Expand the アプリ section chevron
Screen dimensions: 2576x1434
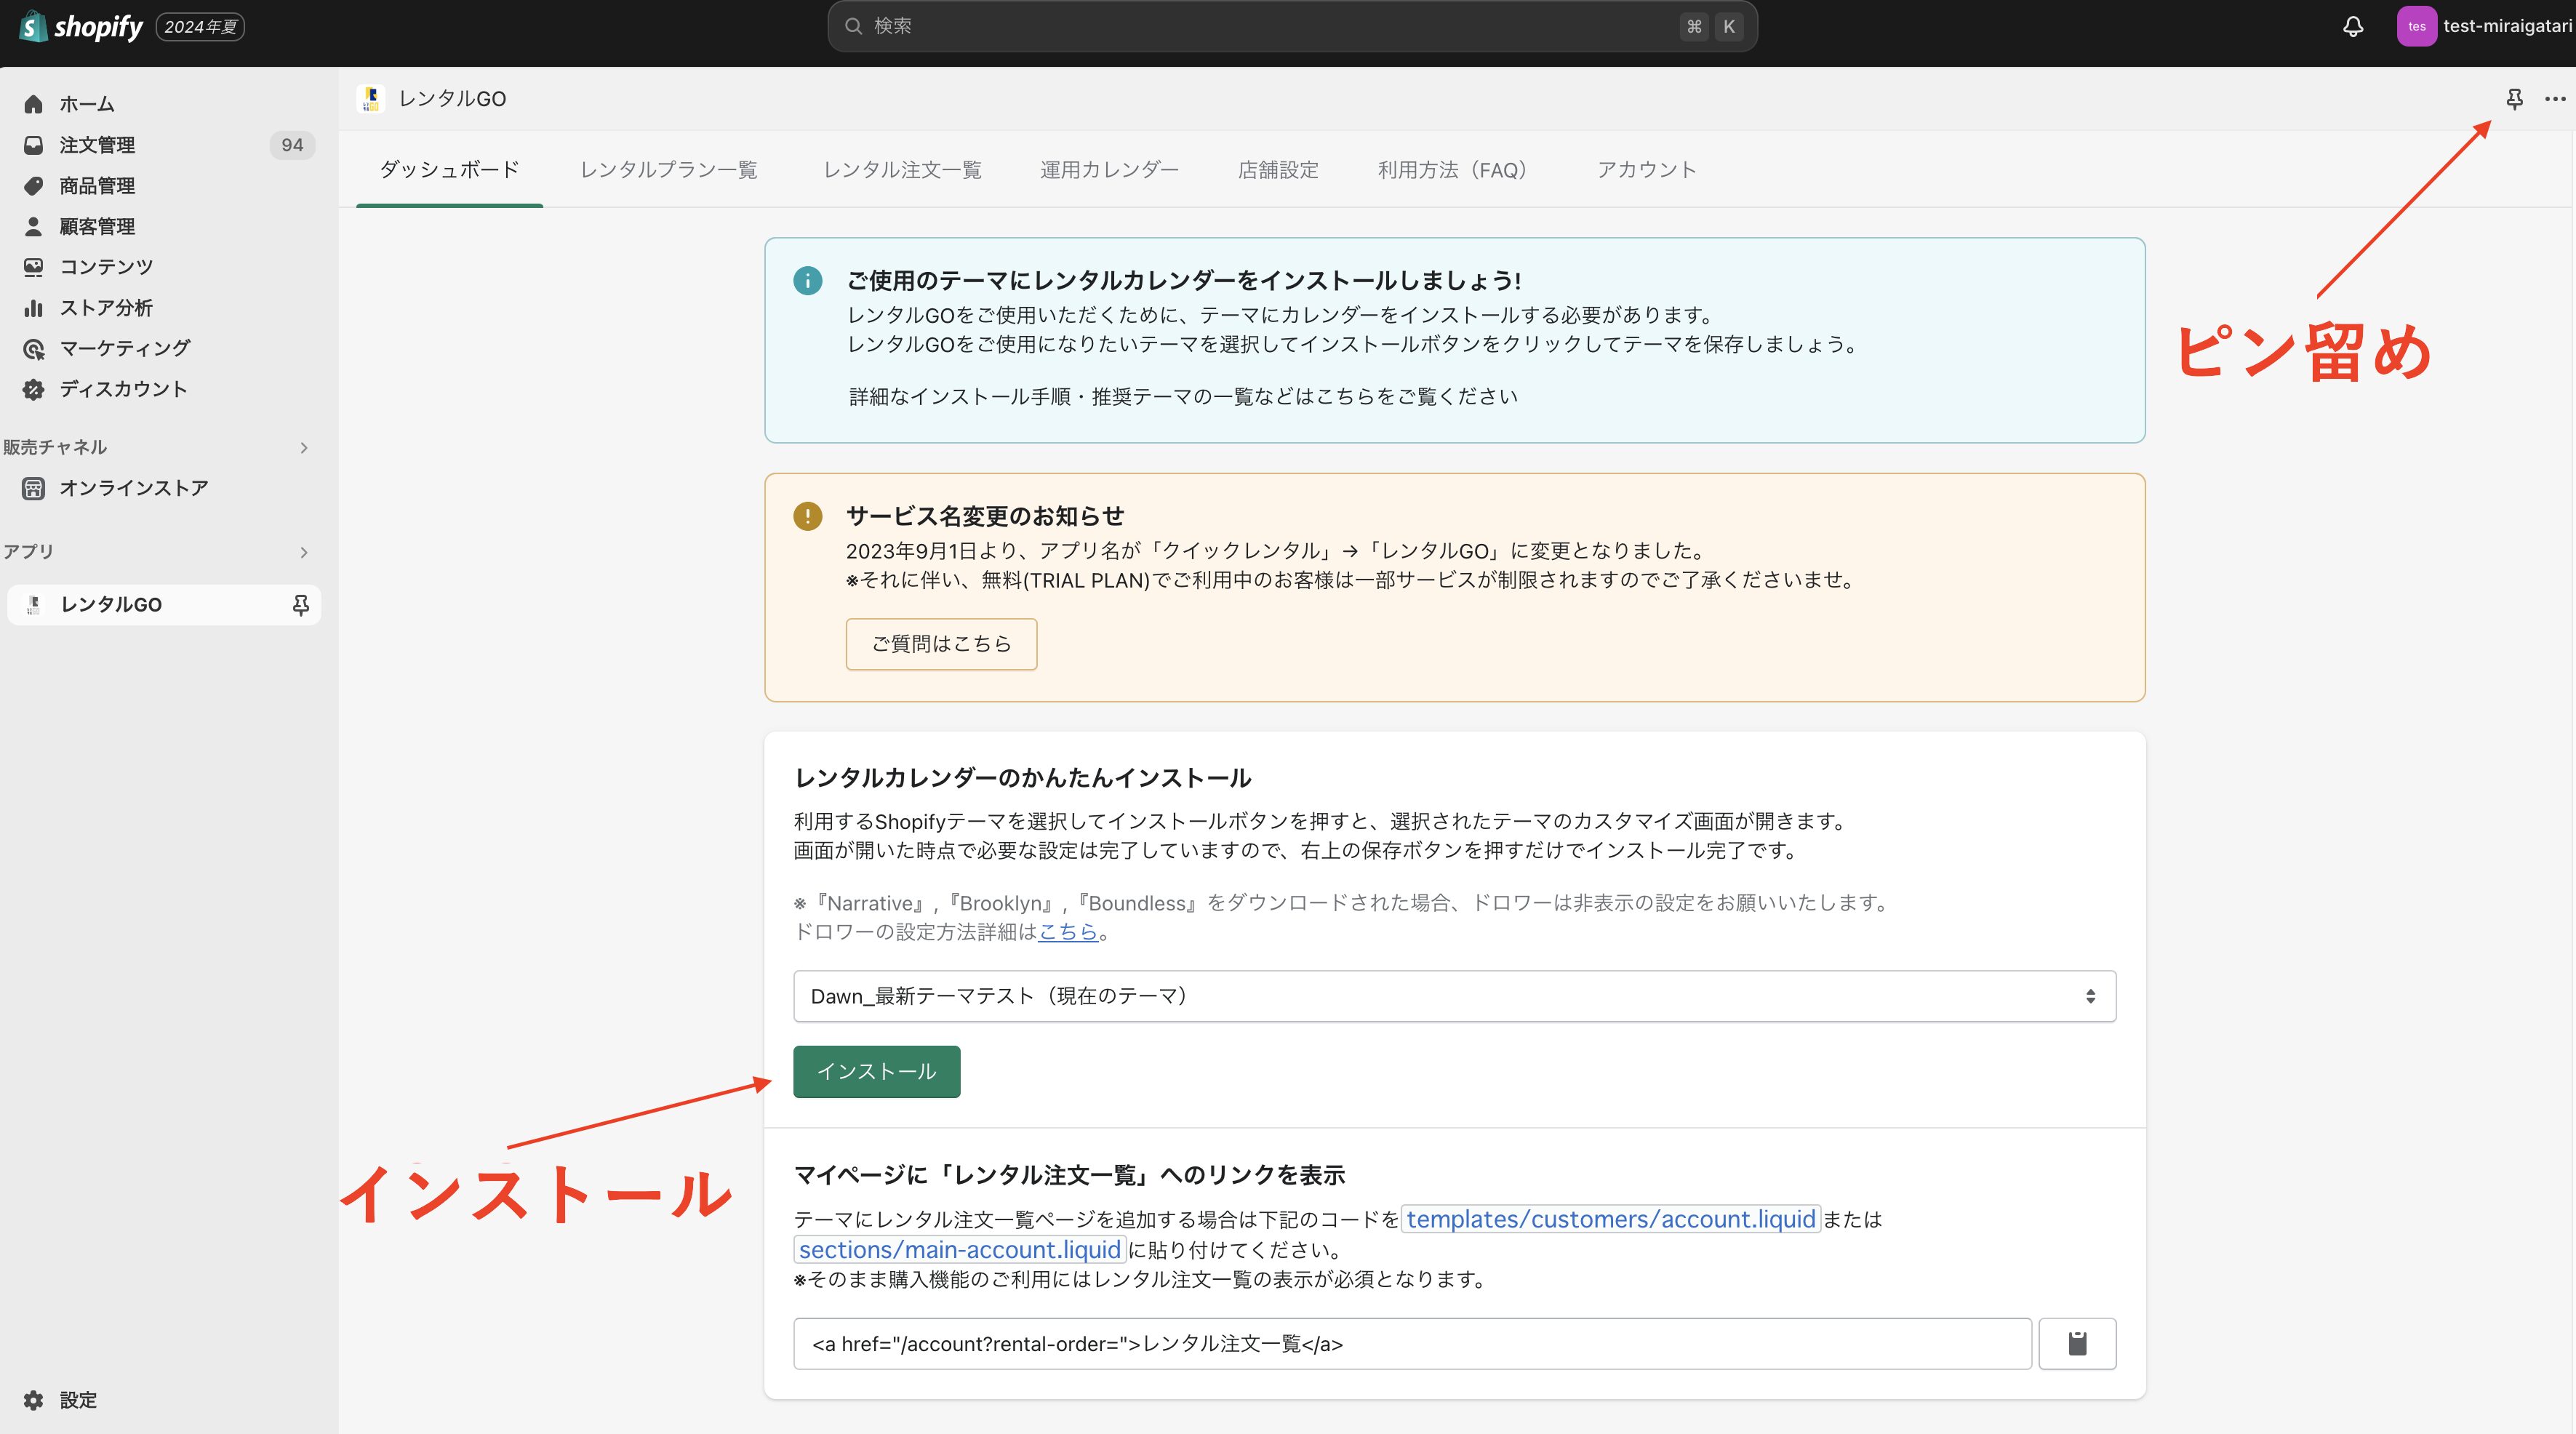point(304,552)
